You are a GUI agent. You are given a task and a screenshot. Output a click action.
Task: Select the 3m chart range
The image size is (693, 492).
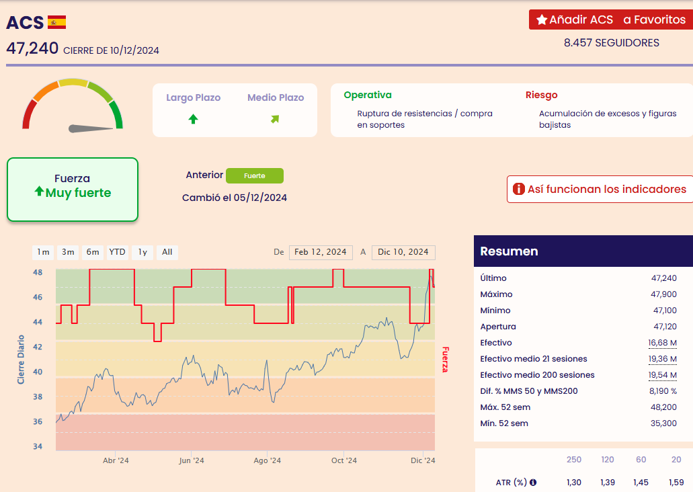68,252
